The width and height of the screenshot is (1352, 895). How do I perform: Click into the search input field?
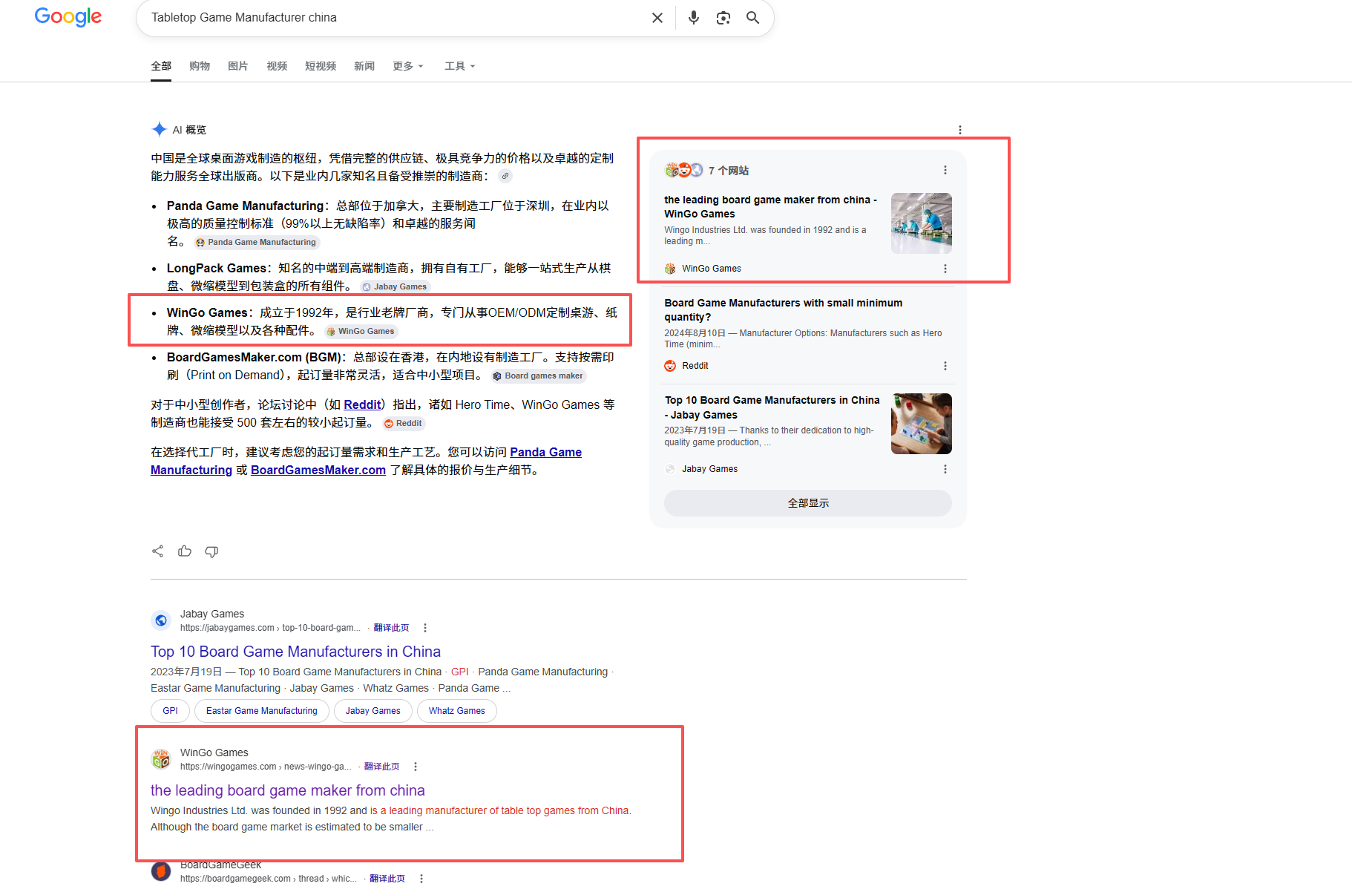point(393,18)
